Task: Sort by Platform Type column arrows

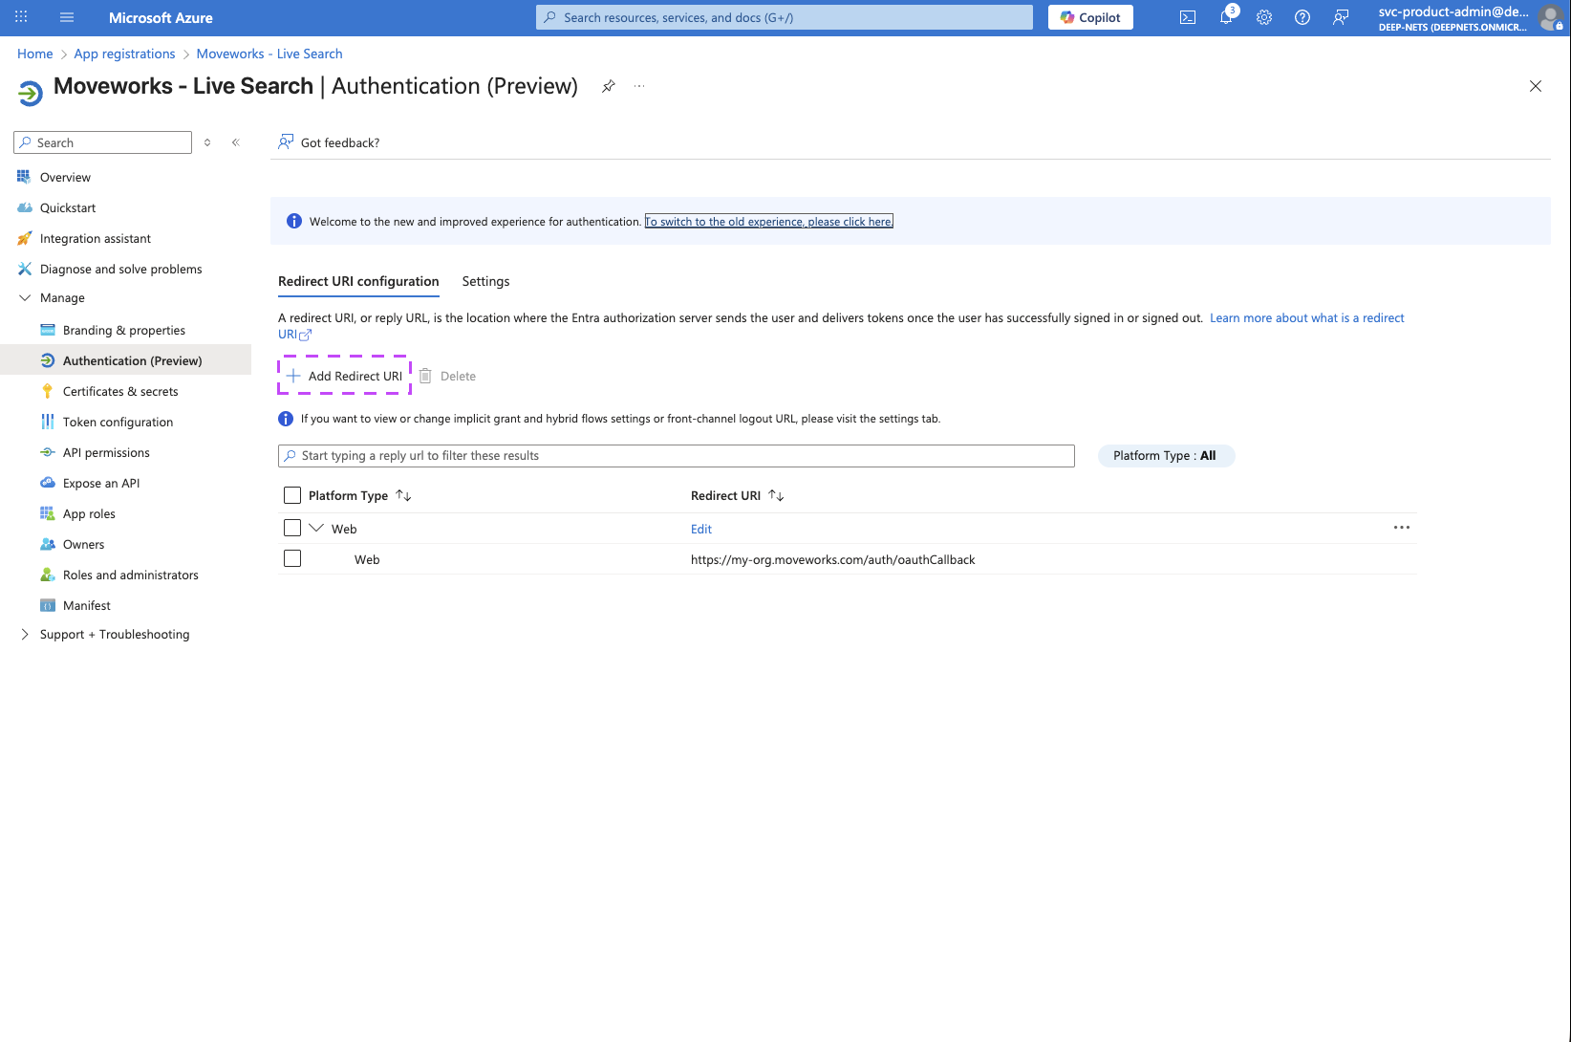Action: pos(403,495)
